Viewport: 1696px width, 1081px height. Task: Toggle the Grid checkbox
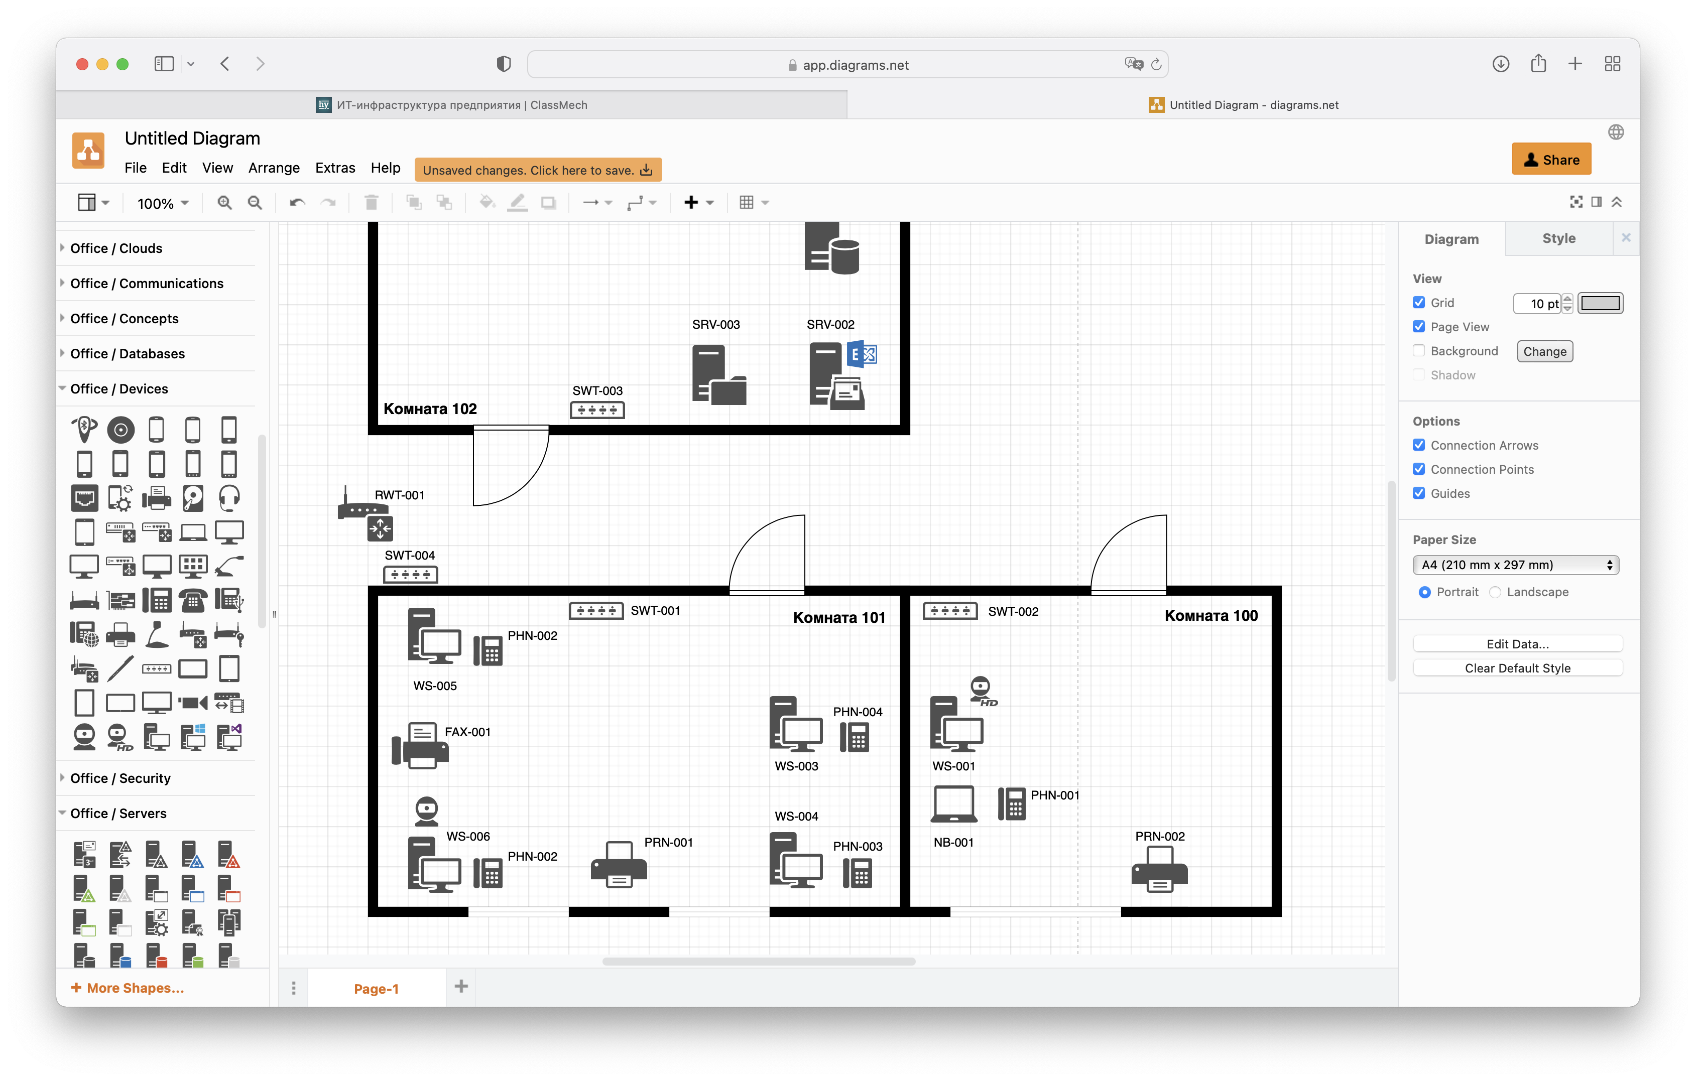tap(1419, 303)
